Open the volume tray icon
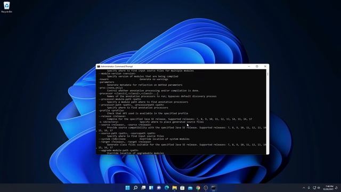 (319, 188)
